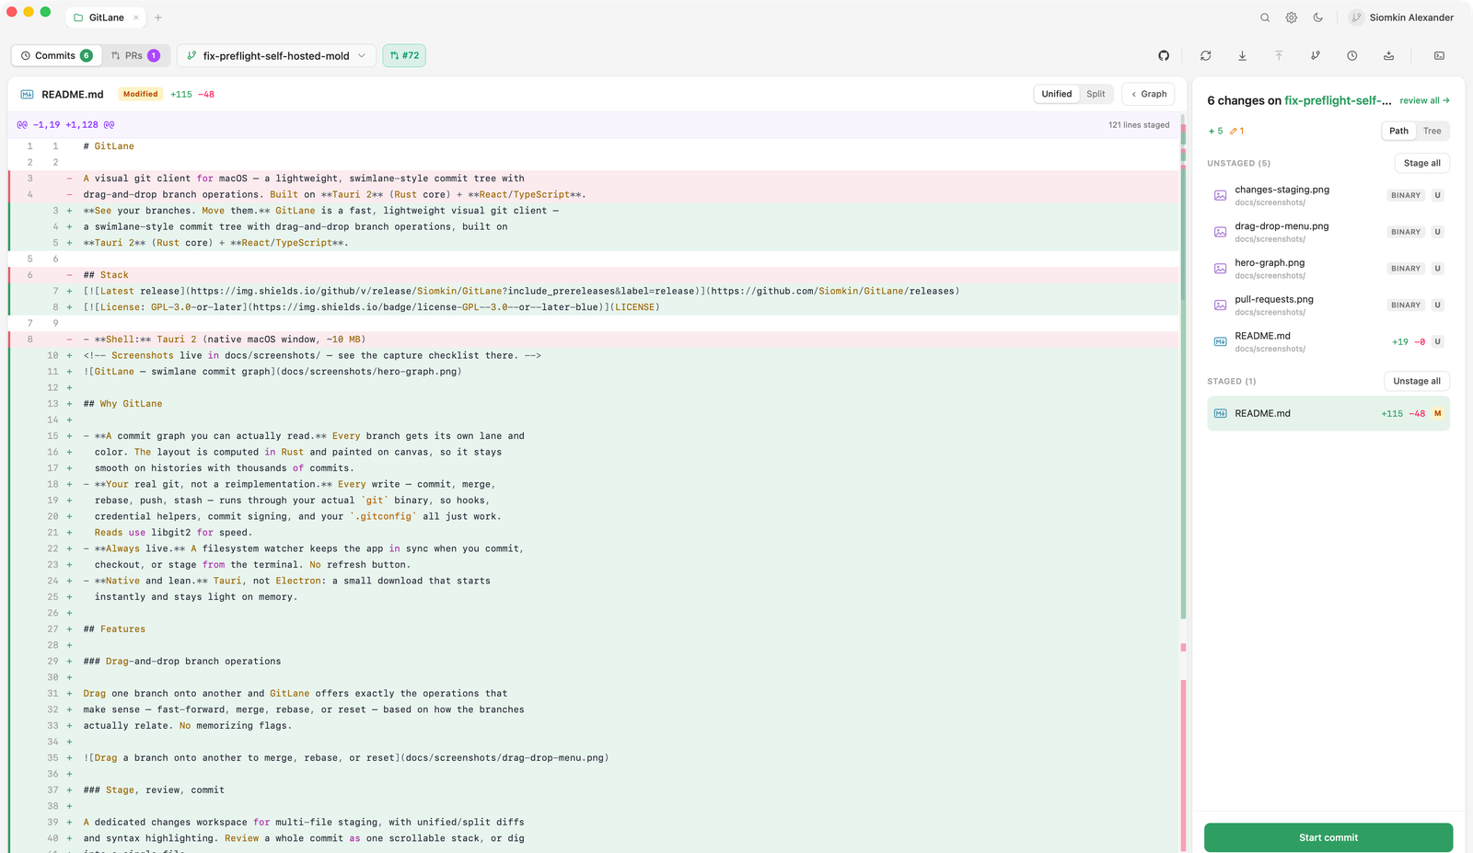Switch file list to Tree view
This screenshot has height=853, width=1473.
click(x=1432, y=131)
